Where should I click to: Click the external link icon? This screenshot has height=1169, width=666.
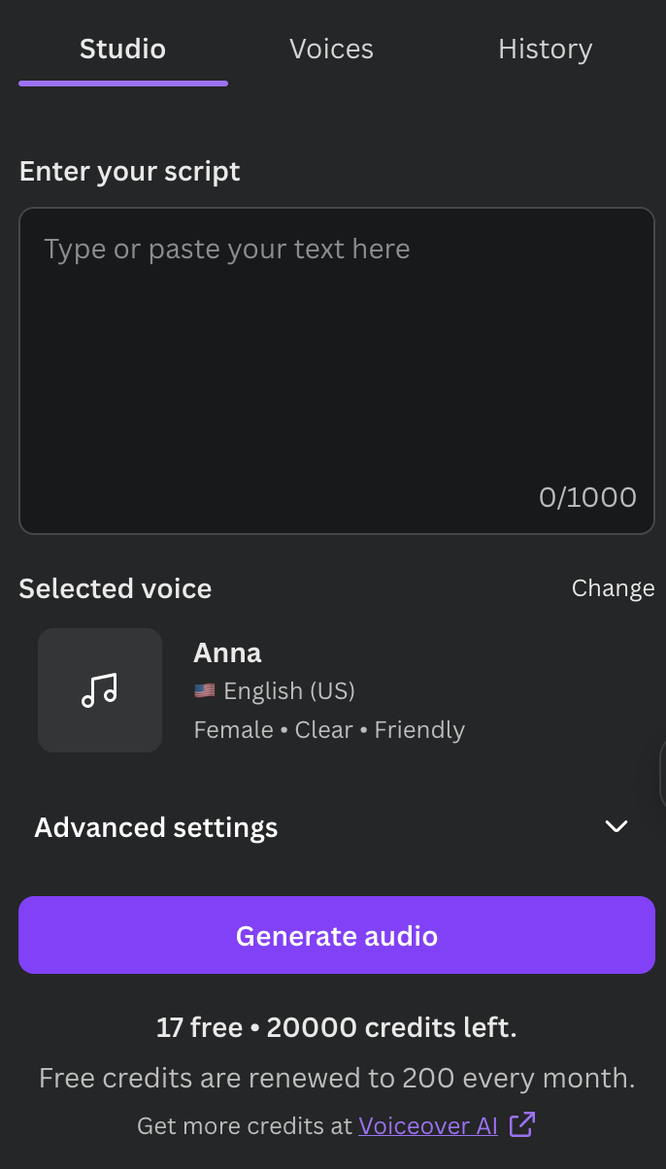coord(522,1124)
